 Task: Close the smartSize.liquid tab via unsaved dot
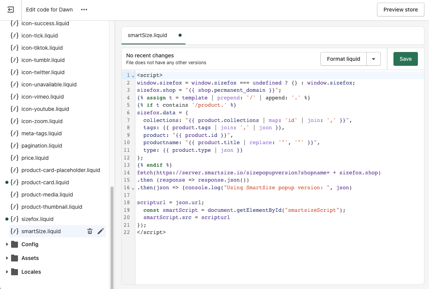(x=180, y=35)
